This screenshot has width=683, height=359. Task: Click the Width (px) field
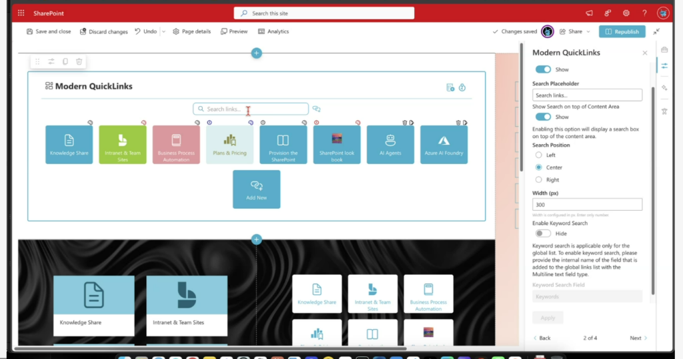point(587,204)
